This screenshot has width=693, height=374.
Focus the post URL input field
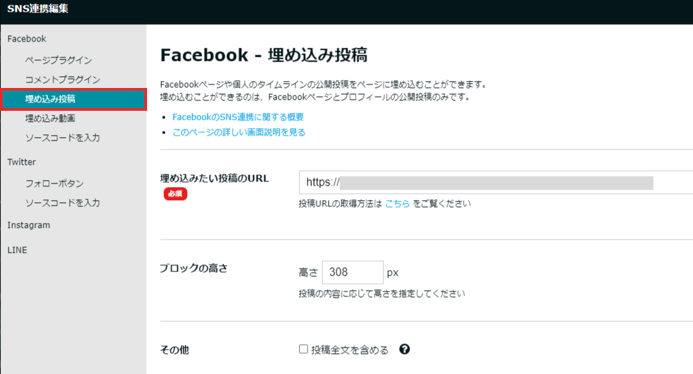point(496,182)
